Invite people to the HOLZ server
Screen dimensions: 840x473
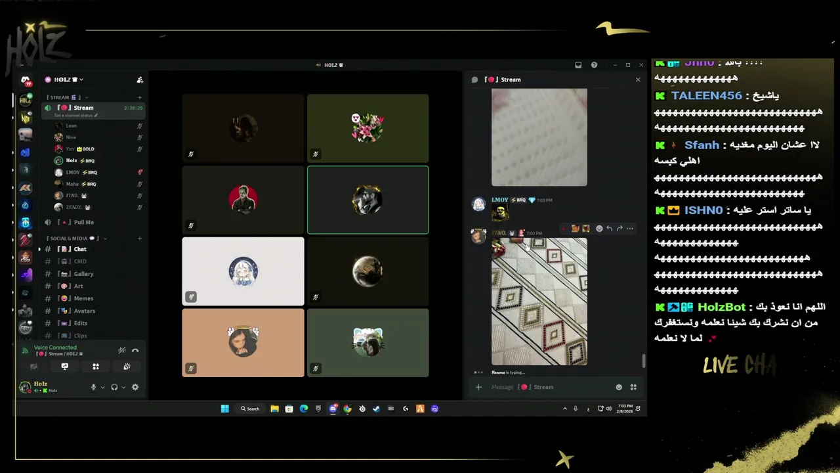(x=140, y=79)
